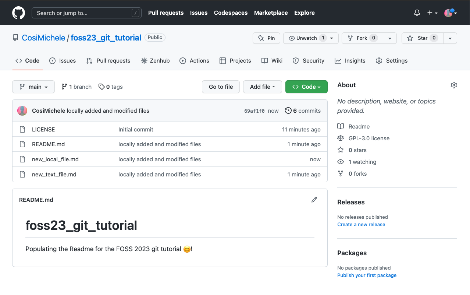Viewport: 470px width, 295px height.
Task: Open the CosiMichele commit author link
Action: click(x=49, y=111)
